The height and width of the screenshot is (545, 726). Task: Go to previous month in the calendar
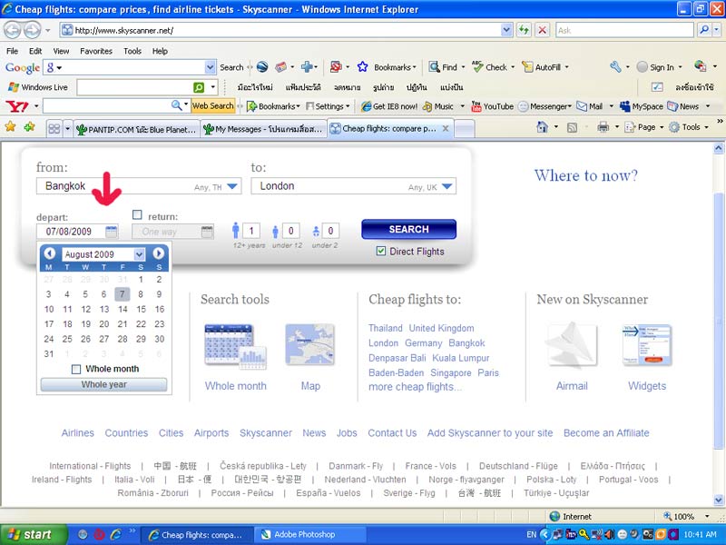coord(50,253)
